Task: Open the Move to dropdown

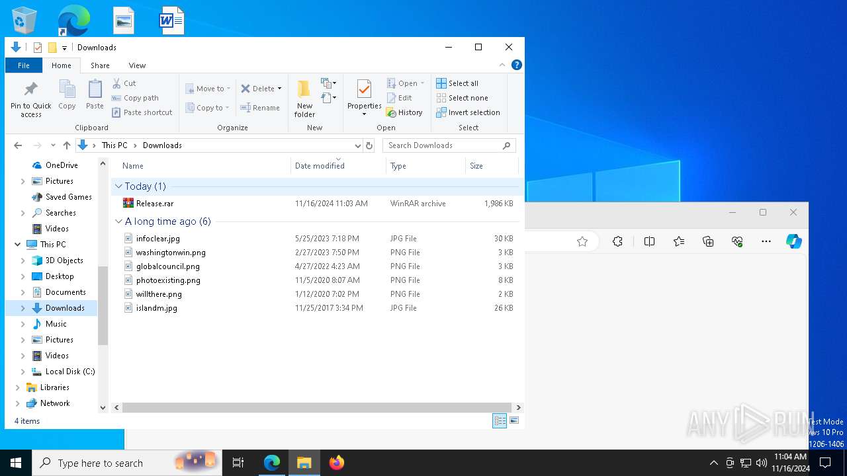Action: click(208, 89)
